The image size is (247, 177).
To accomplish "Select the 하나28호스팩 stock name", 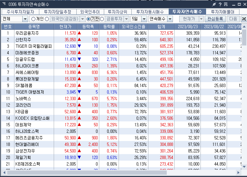I will [x=27, y=131].
